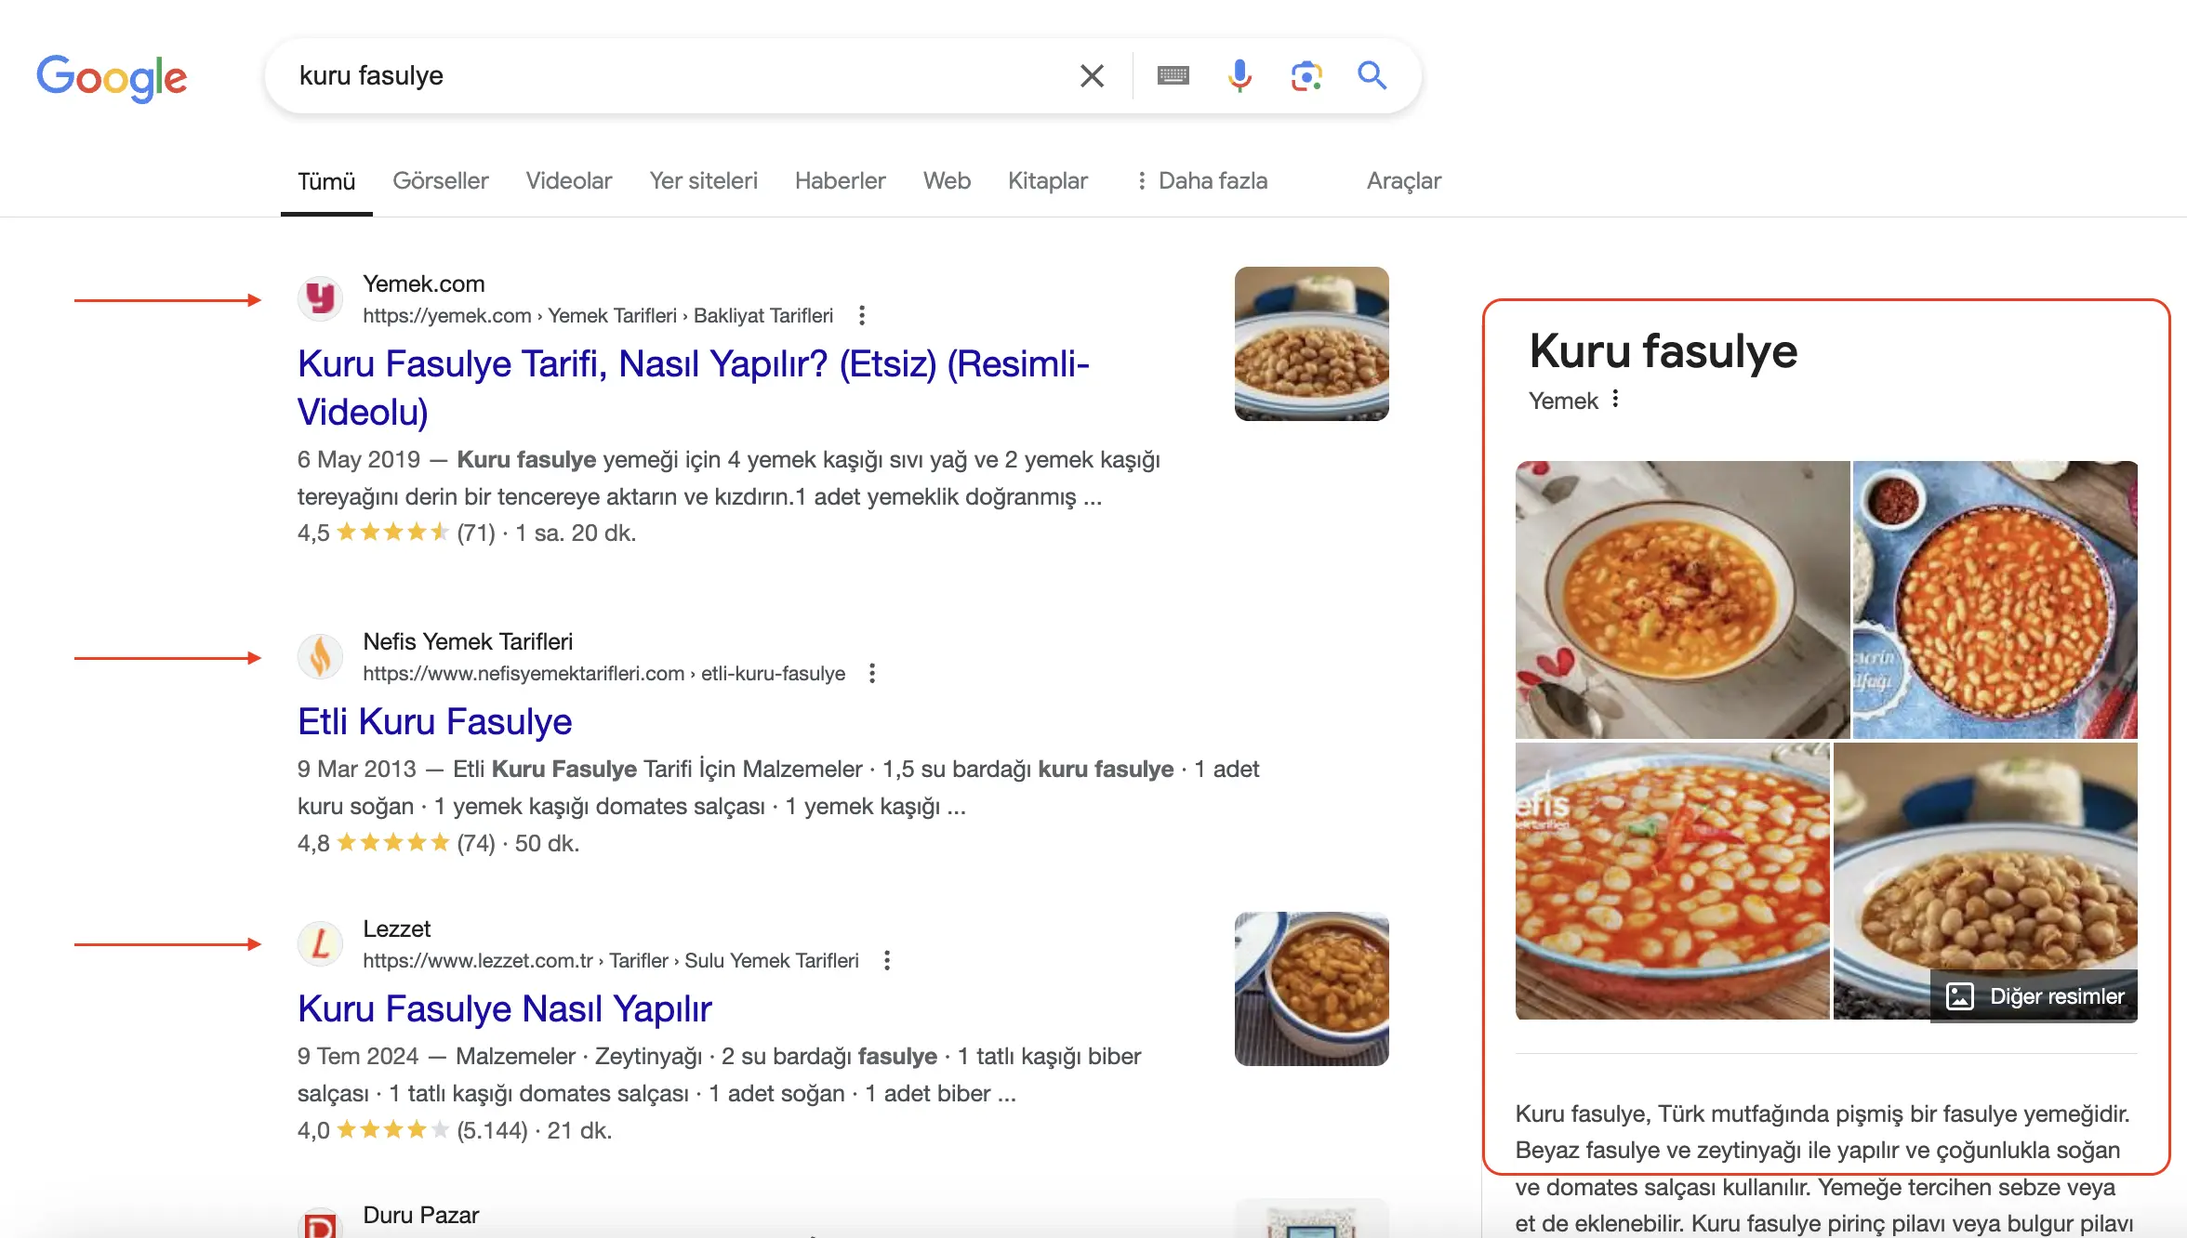This screenshot has width=2187, height=1238.
Task: Click the Yemek.com site name text
Action: (x=424, y=284)
